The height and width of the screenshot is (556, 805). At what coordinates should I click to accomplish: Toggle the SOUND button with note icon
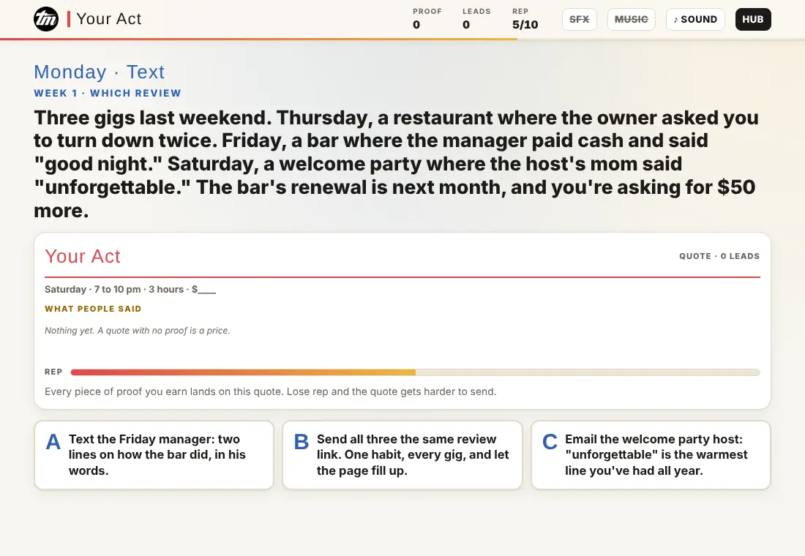(x=695, y=20)
